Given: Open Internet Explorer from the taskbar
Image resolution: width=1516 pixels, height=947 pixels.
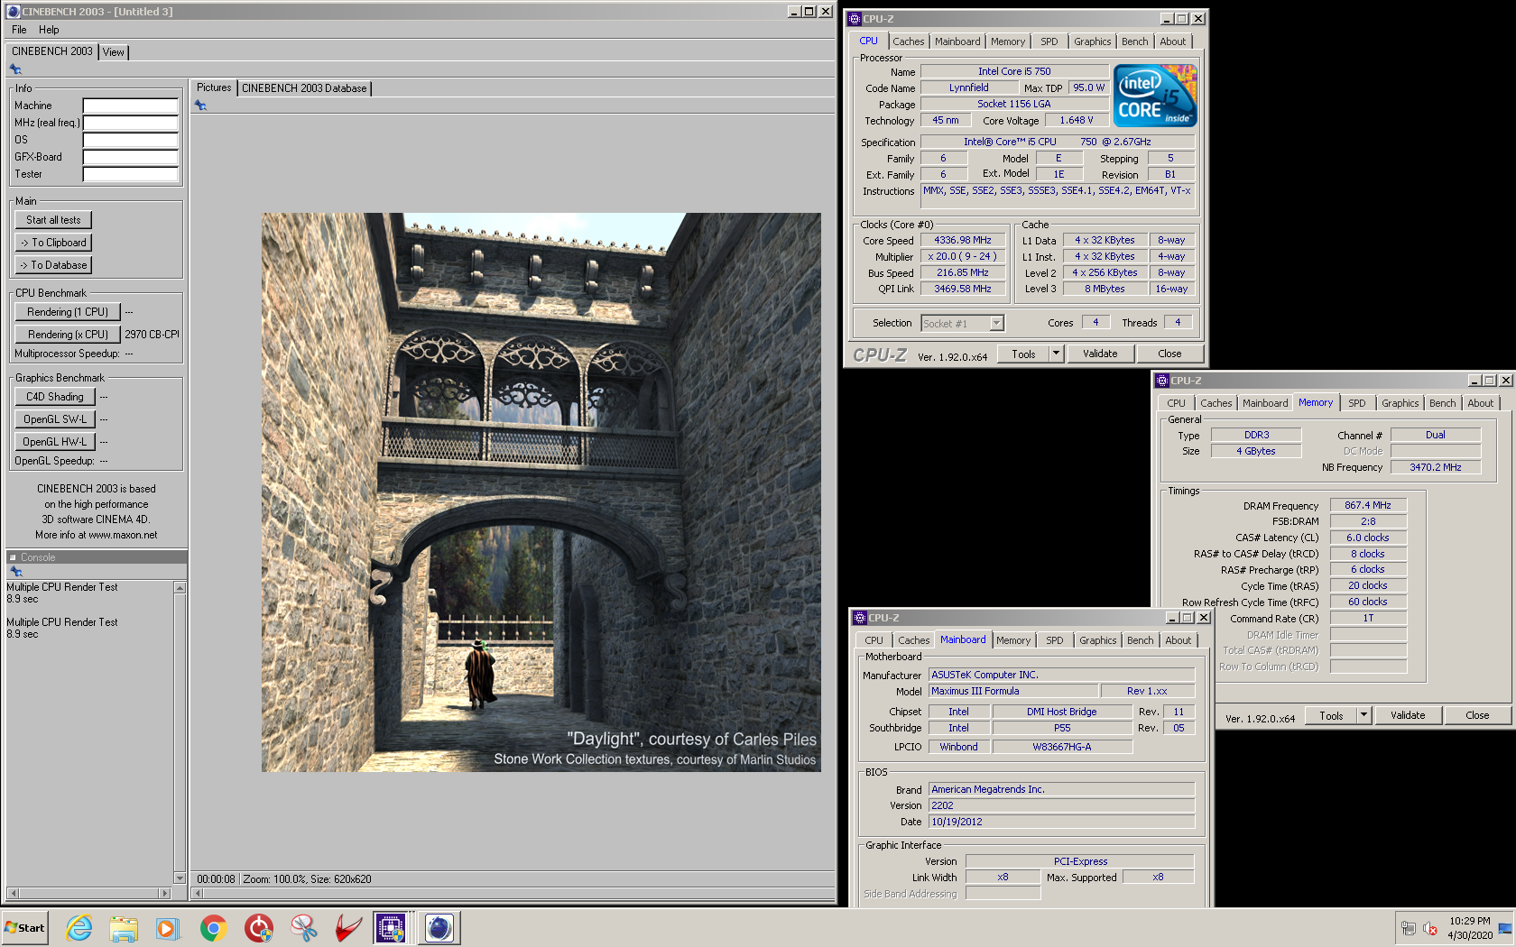Looking at the screenshot, I should tap(79, 928).
